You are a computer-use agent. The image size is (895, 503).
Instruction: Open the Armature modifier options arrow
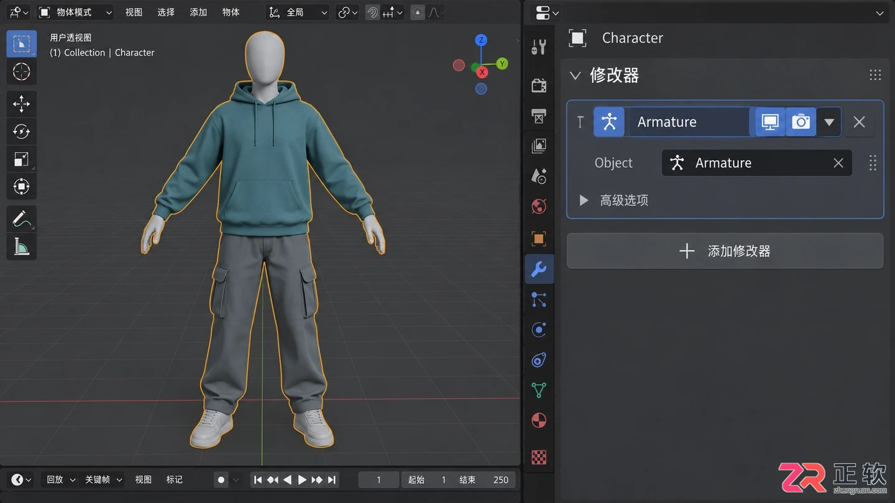point(829,122)
